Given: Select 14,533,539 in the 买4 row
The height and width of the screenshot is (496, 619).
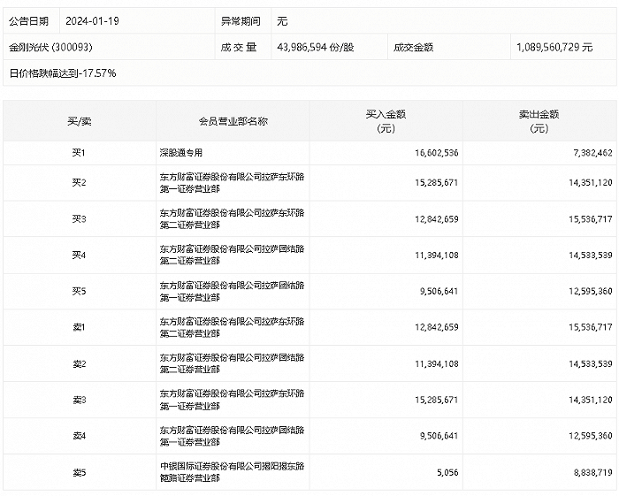Looking at the screenshot, I should click(x=591, y=256).
